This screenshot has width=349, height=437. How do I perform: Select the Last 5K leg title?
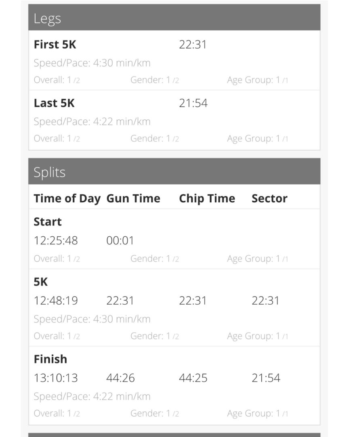click(x=54, y=103)
